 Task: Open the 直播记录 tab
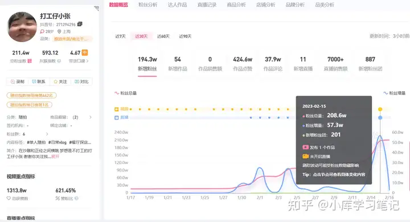tap(207, 5)
